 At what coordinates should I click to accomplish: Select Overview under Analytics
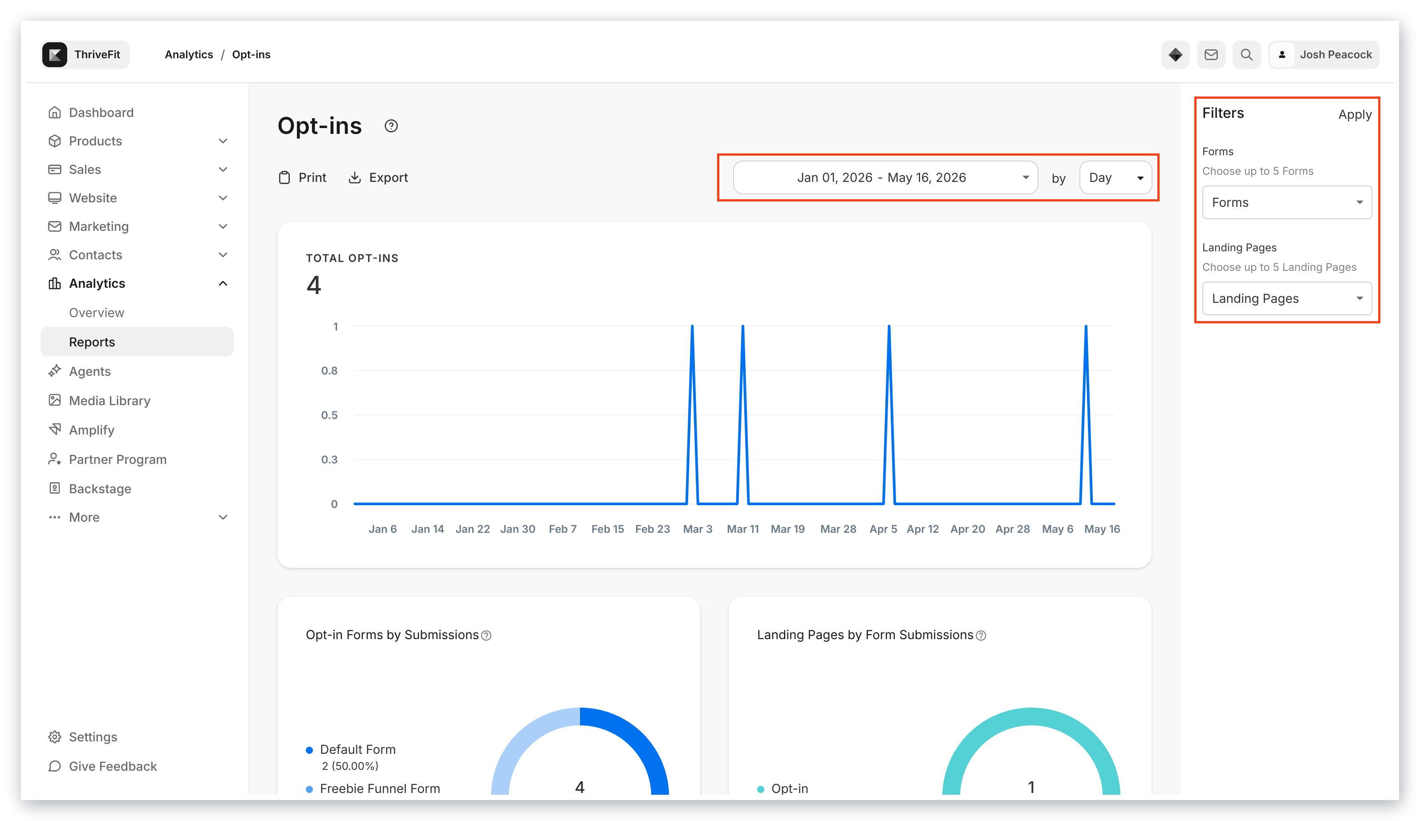coord(96,313)
